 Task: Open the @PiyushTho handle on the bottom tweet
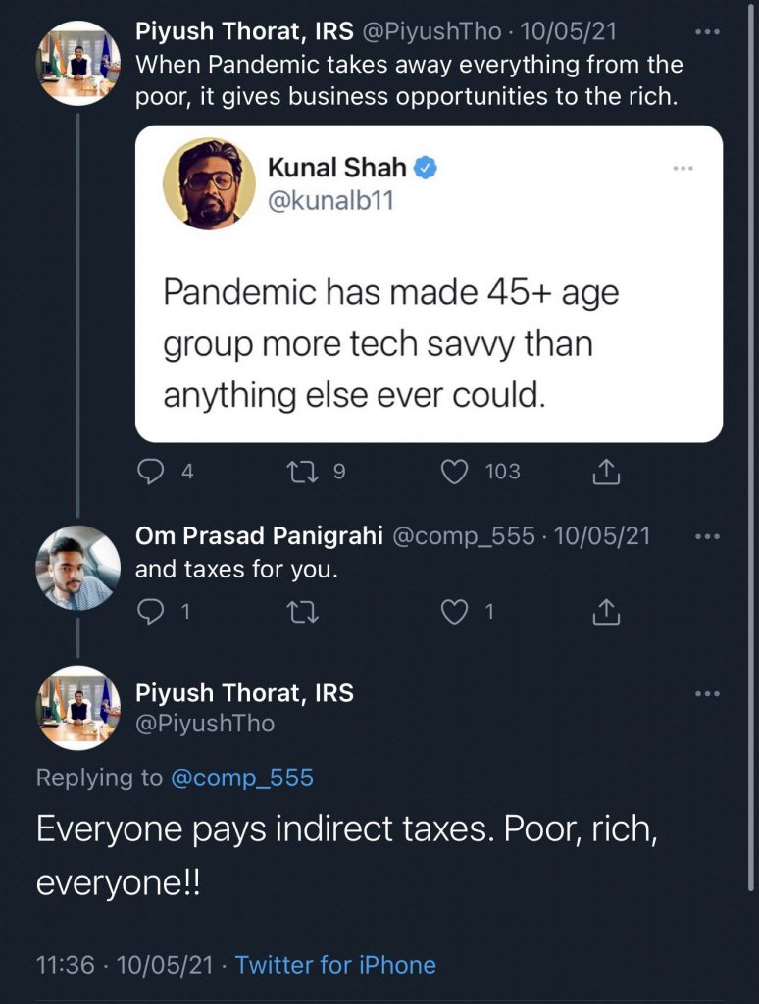tap(205, 725)
